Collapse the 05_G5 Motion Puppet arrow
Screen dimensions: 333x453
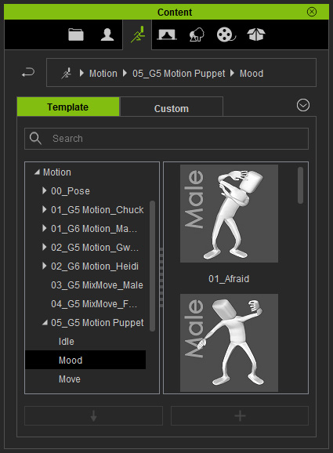pos(45,322)
